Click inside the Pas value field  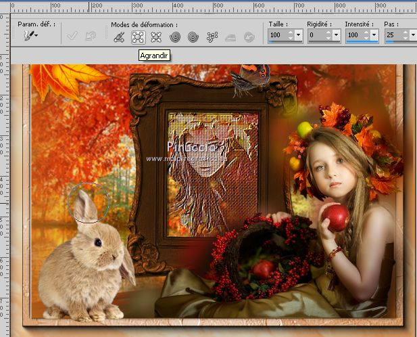click(393, 35)
